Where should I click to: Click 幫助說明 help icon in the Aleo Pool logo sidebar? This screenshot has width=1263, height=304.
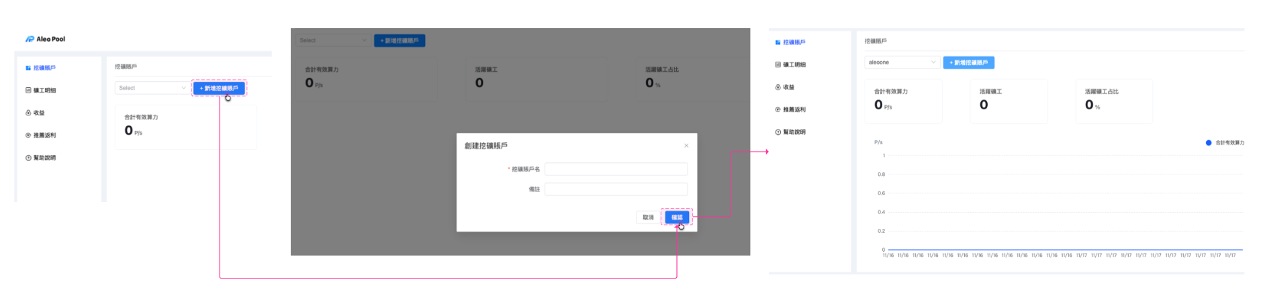28,158
